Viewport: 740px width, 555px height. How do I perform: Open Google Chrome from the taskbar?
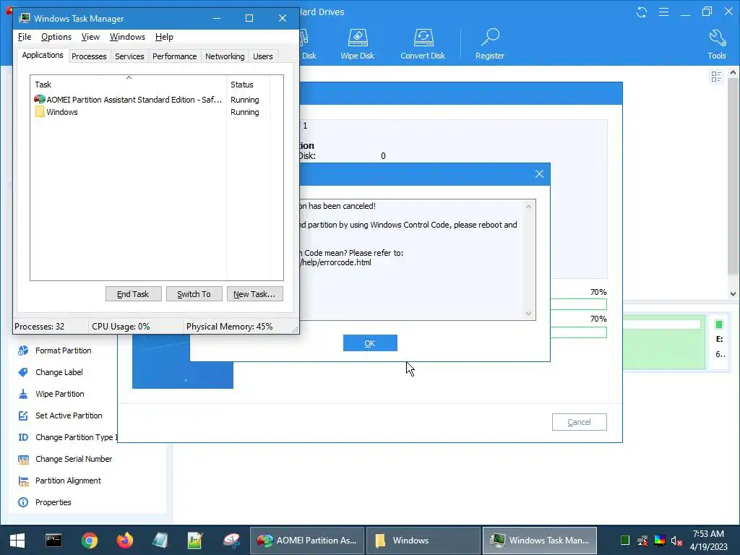pos(89,541)
